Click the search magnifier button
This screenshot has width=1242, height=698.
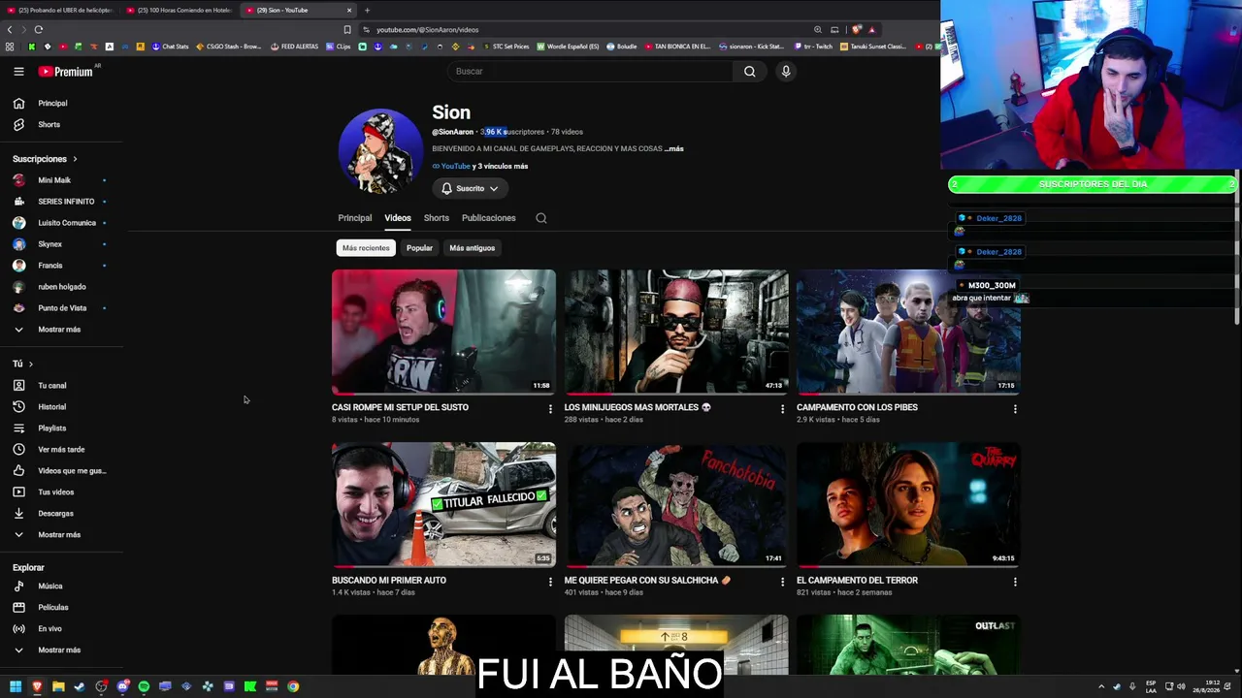[x=749, y=71]
